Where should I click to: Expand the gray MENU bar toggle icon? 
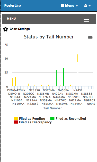tap(86, 20)
